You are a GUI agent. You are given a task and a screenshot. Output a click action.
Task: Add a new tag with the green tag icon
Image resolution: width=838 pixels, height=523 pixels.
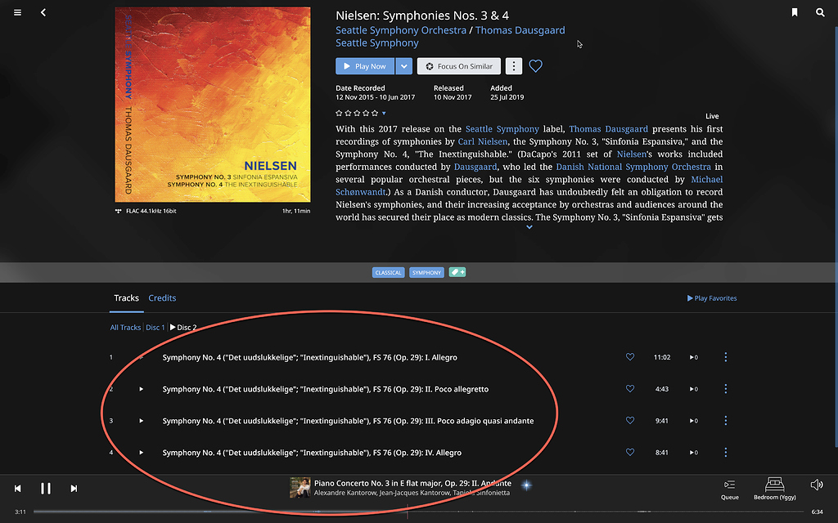457,272
